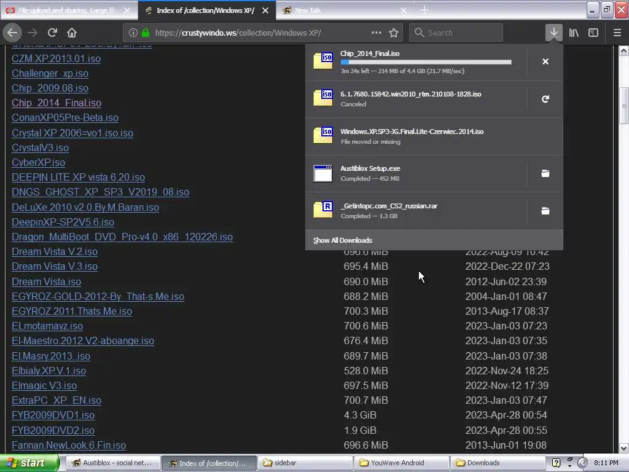Focus the Search box in toolbar

coord(456,33)
